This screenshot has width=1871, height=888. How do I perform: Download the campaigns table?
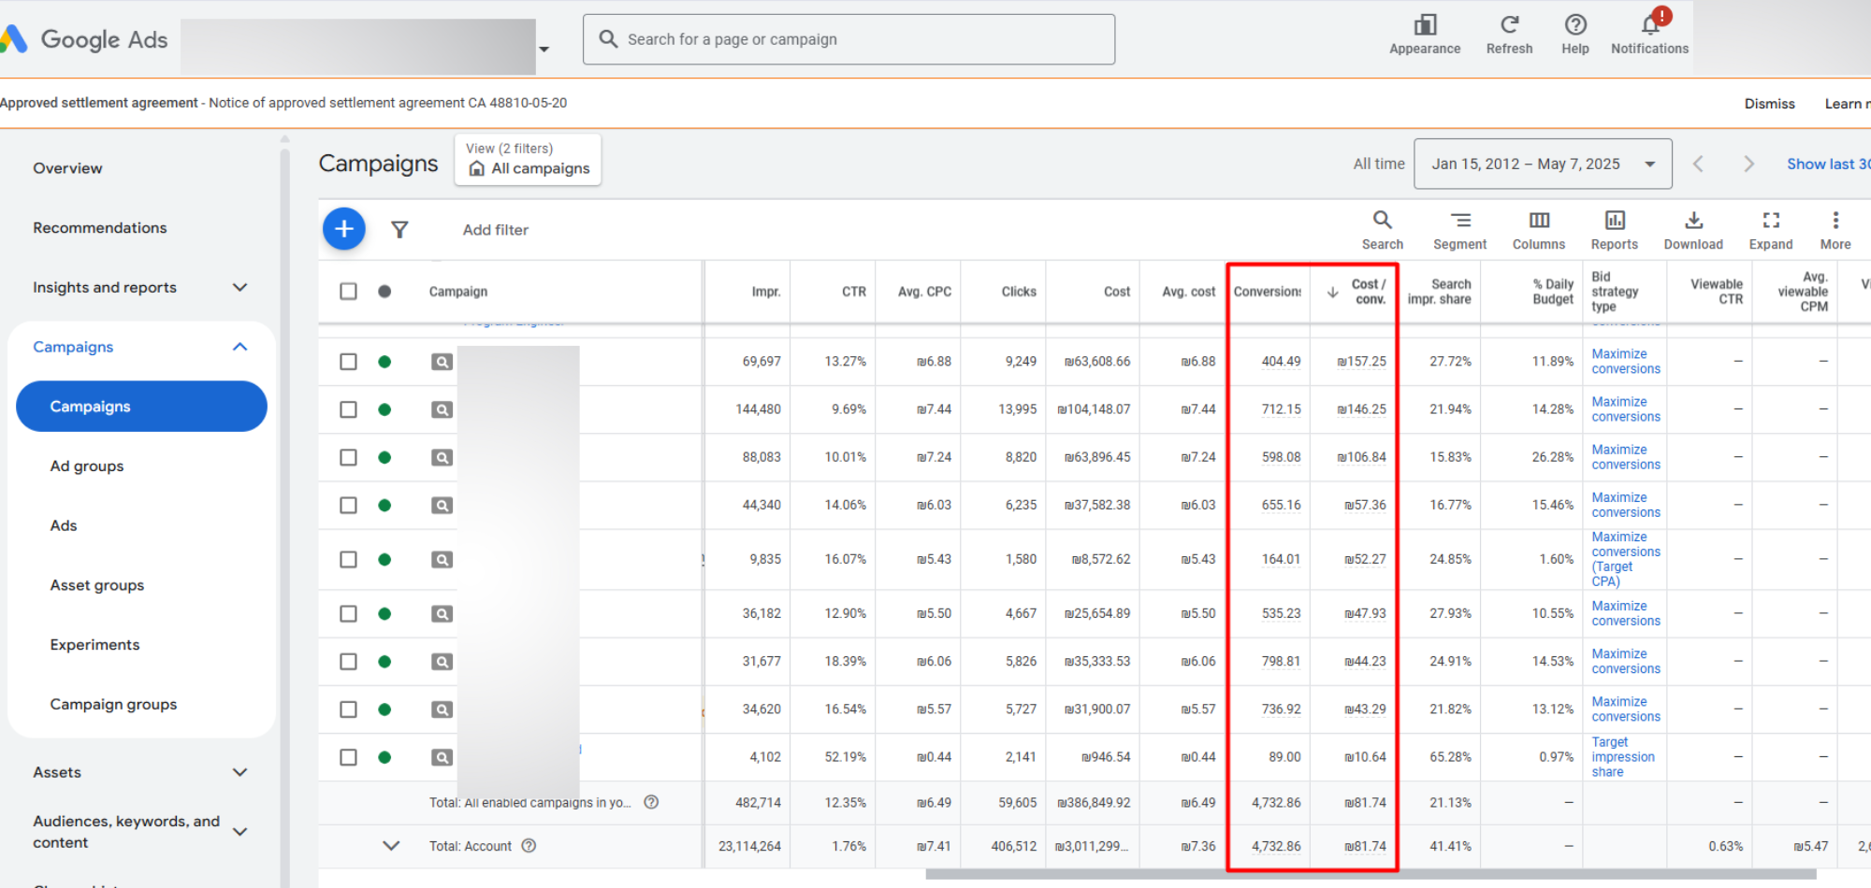pyautogui.click(x=1692, y=230)
